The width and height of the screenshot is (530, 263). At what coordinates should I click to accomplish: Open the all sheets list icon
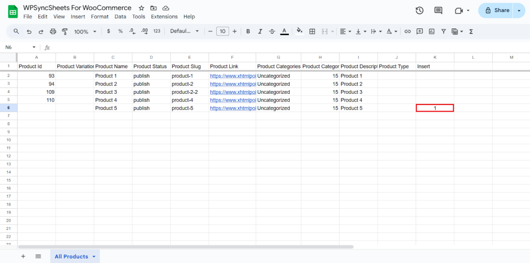(38, 256)
